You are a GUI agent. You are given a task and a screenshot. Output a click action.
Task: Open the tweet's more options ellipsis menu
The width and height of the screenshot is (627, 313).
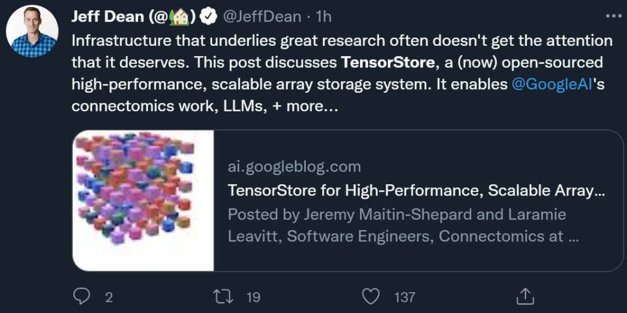(x=613, y=16)
